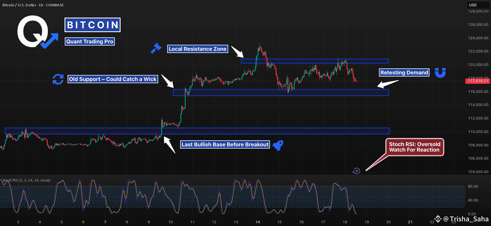
Task: Click date 12 on the time axis
Action: click(x=214, y=222)
